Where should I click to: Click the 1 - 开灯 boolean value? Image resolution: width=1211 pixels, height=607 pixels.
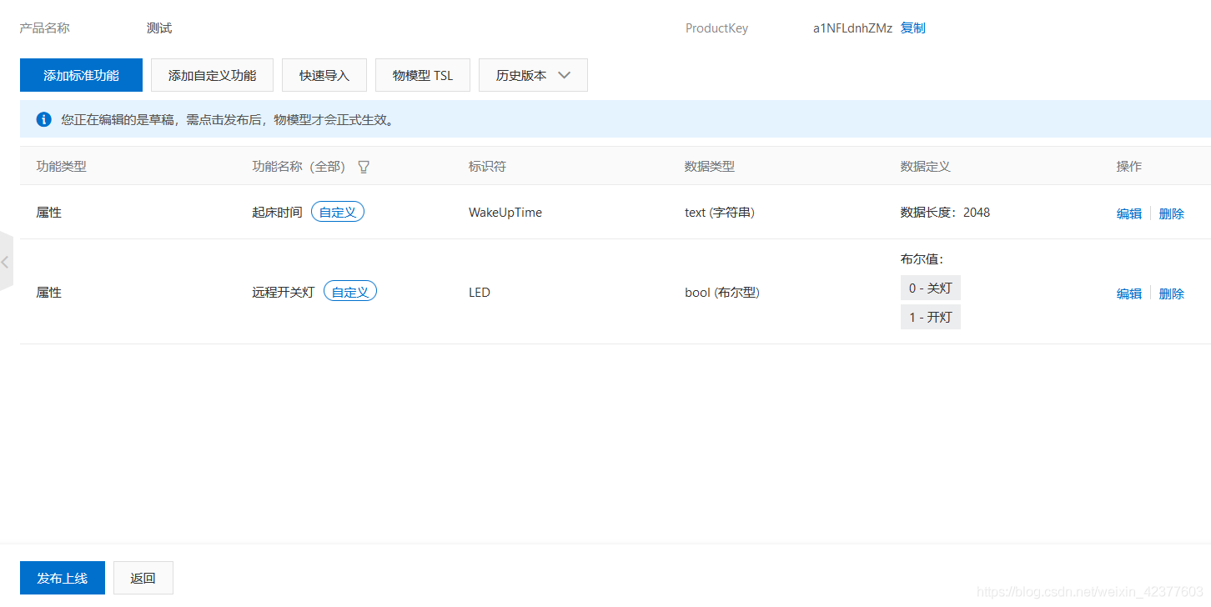click(x=931, y=317)
